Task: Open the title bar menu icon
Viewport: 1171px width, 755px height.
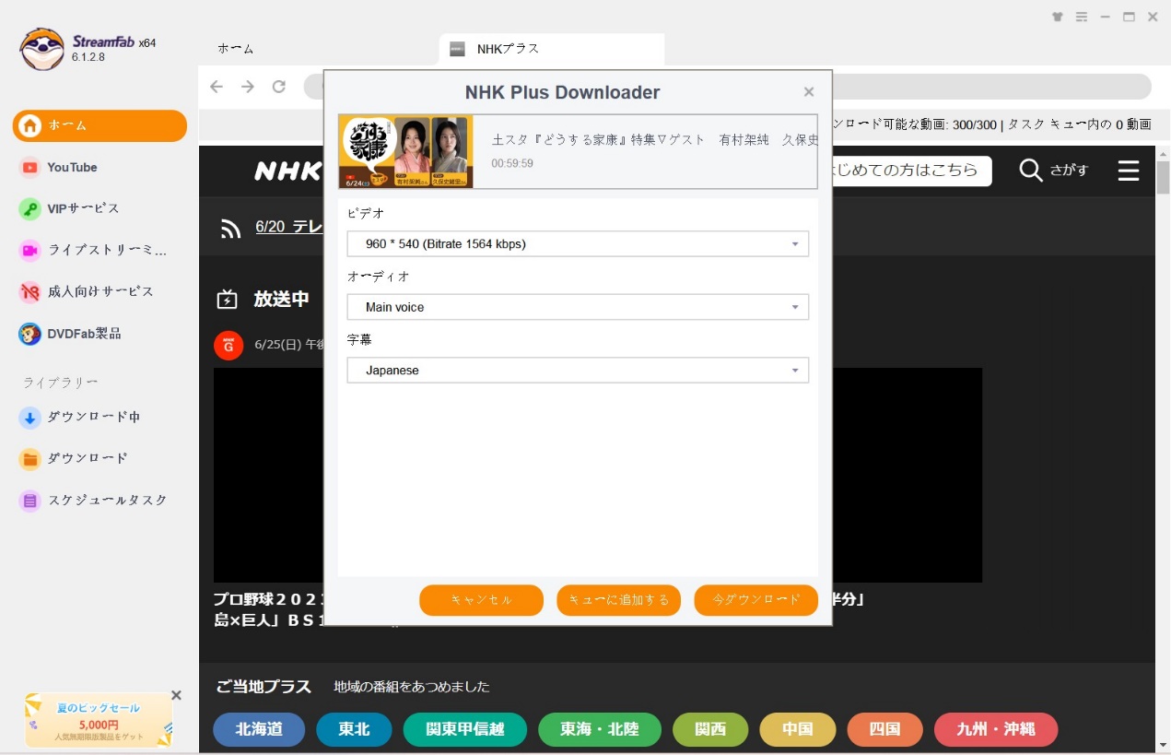Action: point(1082,17)
